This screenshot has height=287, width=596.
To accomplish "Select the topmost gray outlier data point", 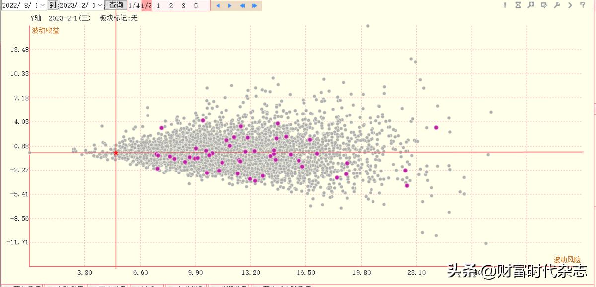I will point(368,26).
